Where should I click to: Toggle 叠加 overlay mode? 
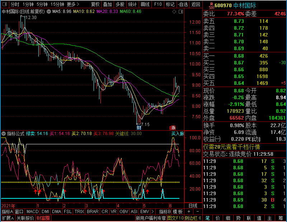click(x=107, y=4)
